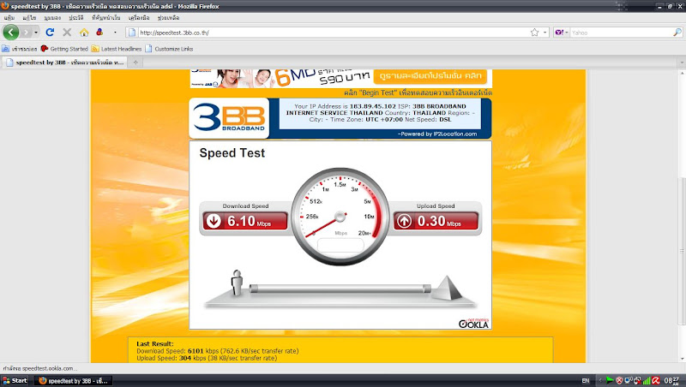Expand hidden tray icons with chevron

pos(600,380)
